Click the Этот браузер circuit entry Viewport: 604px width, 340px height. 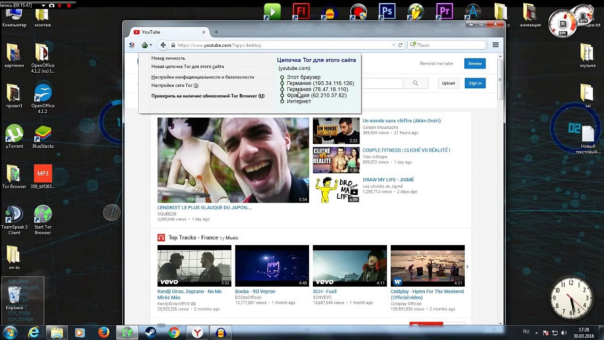(x=303, y=77)
